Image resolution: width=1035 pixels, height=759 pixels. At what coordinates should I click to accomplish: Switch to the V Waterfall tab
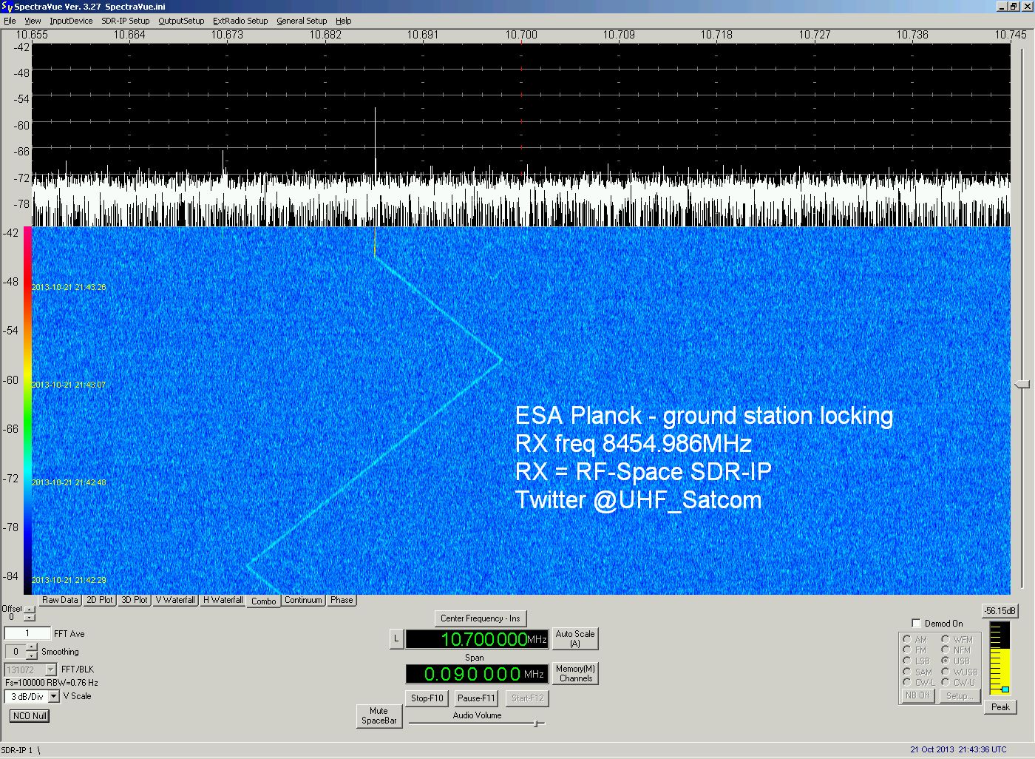click(x=175, y=600)
